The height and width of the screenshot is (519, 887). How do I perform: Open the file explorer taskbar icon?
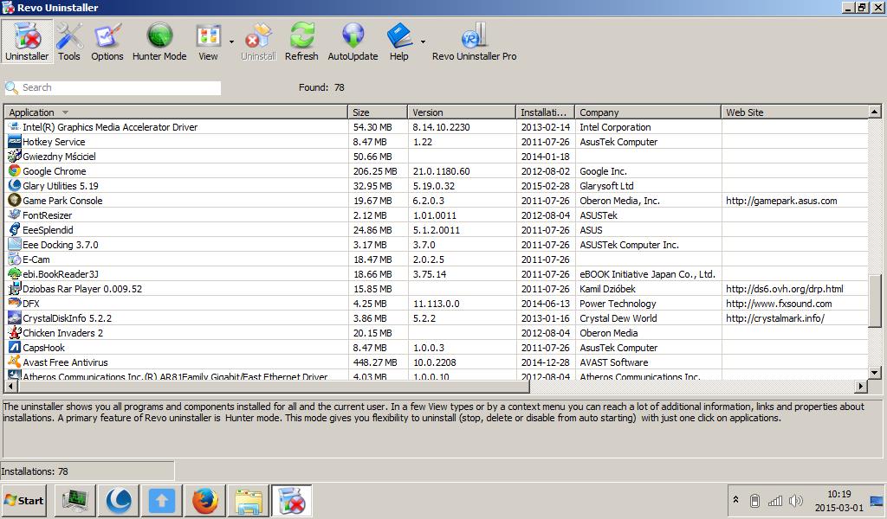pyautogui.click(x=248, y=500)
